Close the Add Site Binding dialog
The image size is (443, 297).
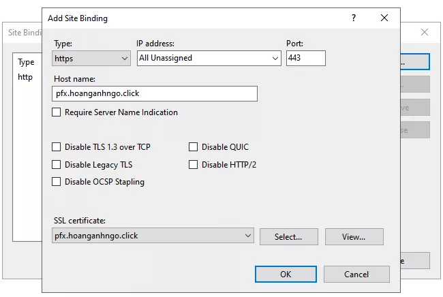click(384, 18)
